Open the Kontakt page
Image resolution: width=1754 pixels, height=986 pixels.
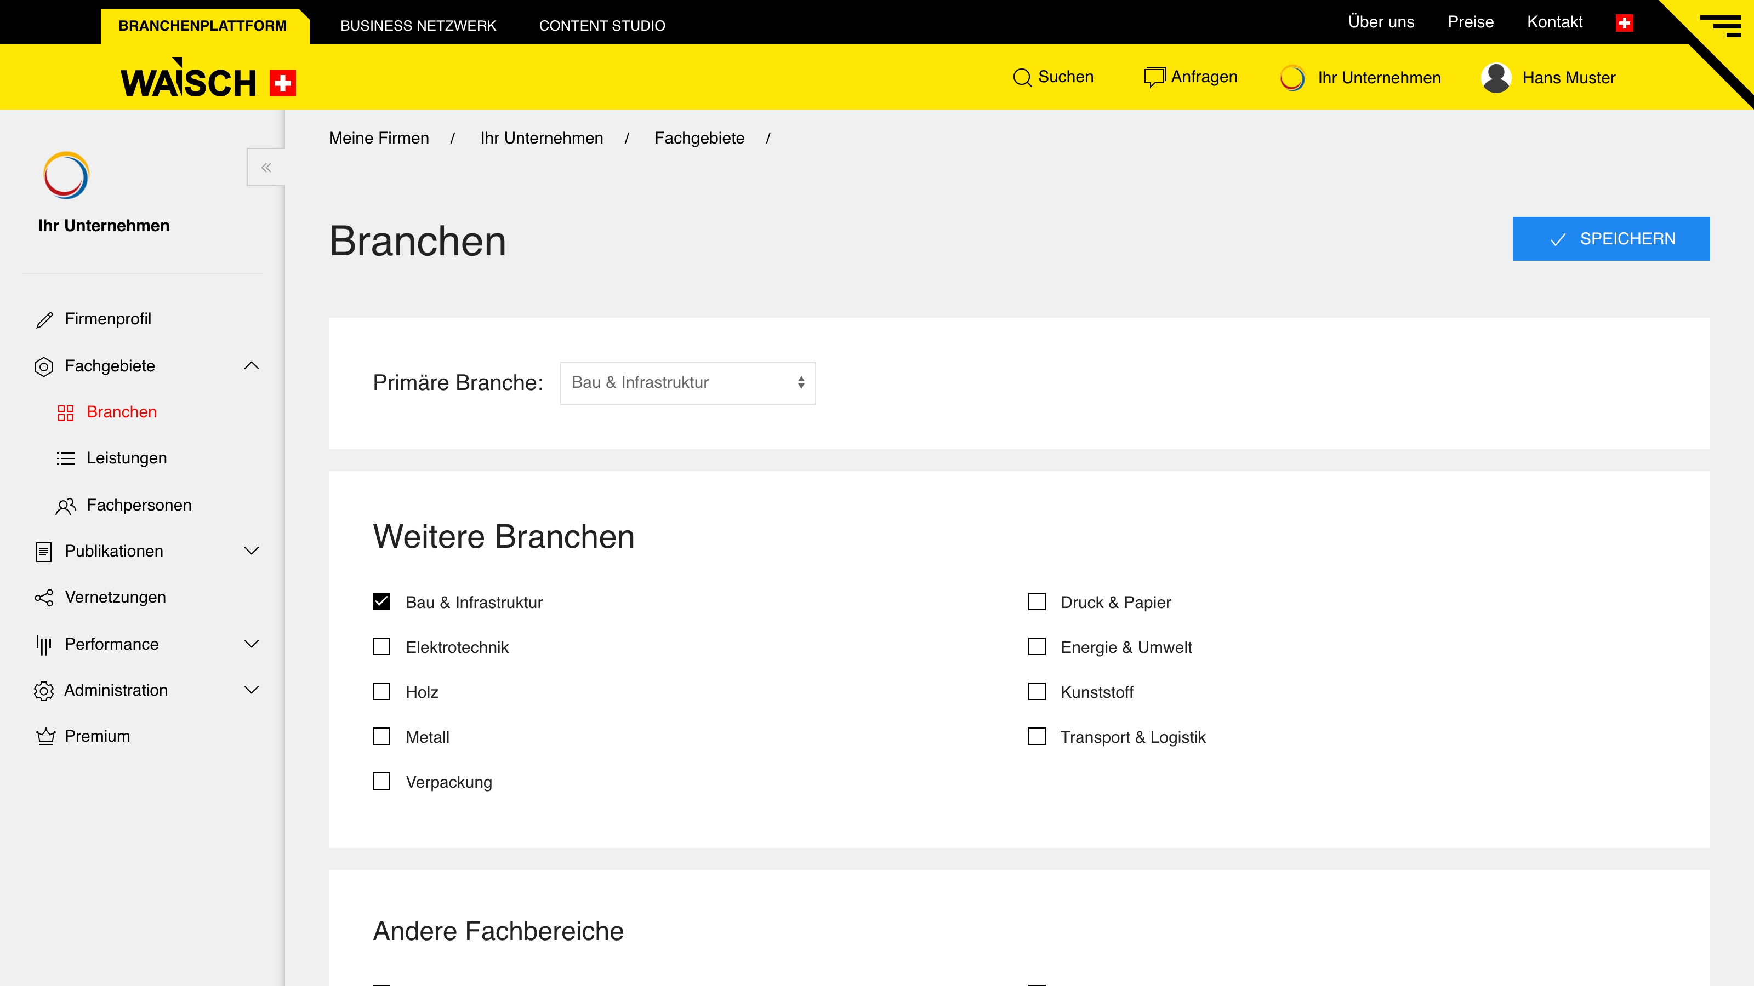1554,22
